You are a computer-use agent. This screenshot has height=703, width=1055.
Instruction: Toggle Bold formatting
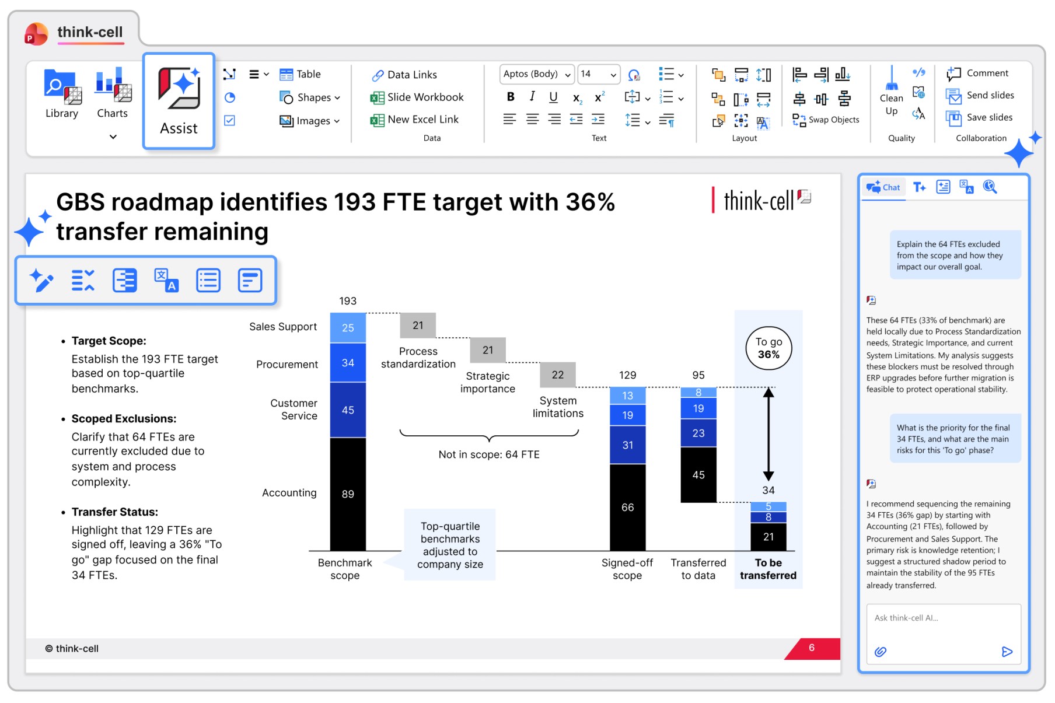tap(511, 97)
